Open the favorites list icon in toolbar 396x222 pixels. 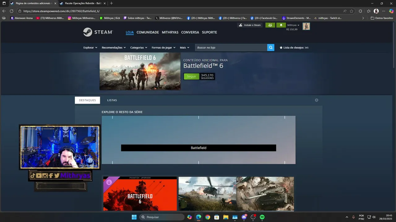click(x=369, y=11)
